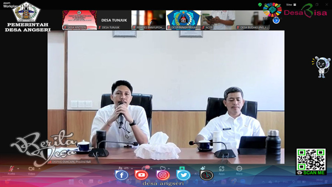Screen dimensions: 332x187
Task: Open the View layout menu
Action: tap(291, 5)
